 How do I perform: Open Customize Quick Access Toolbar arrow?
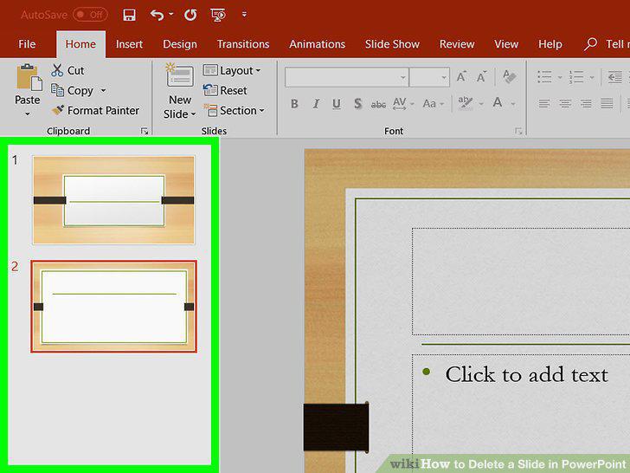pyautogui.click(x=244, y=15)
